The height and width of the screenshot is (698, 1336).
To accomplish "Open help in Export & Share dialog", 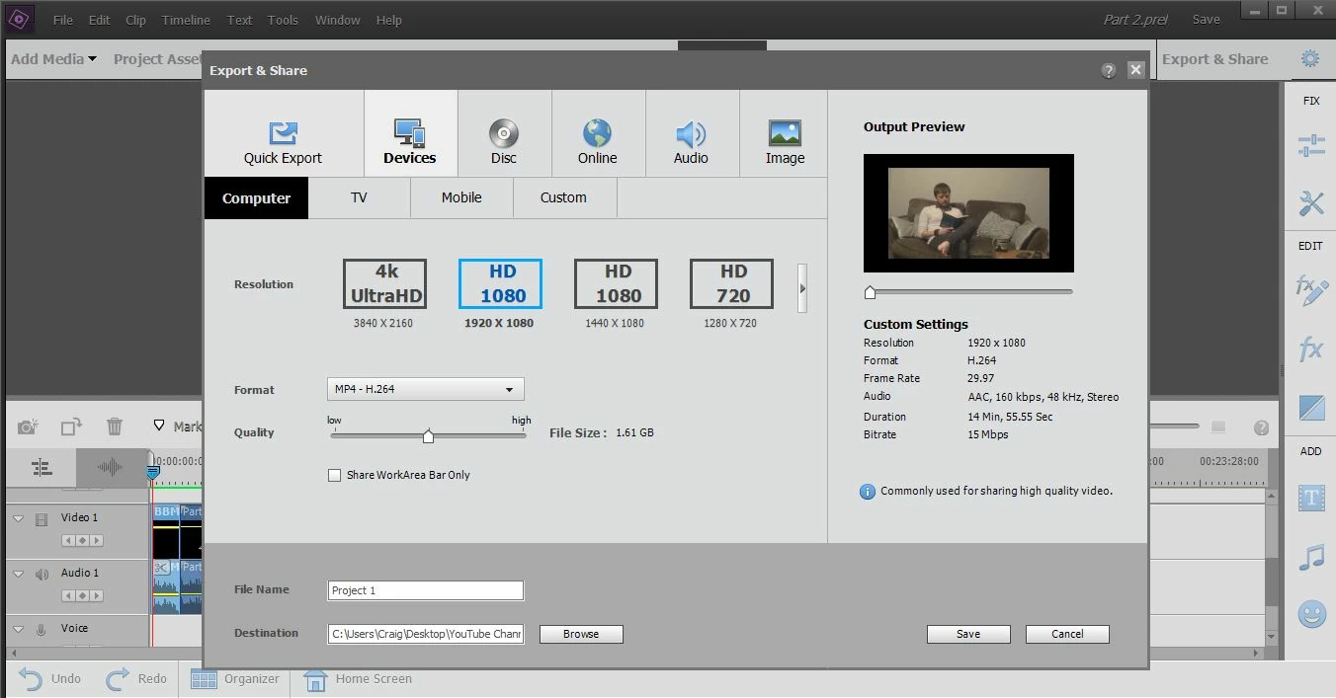I will tap(1109, 70).
